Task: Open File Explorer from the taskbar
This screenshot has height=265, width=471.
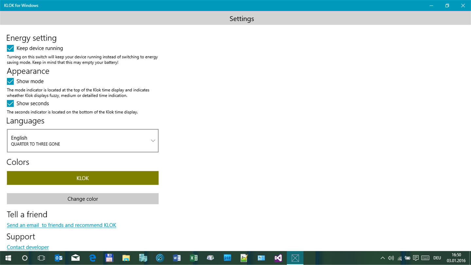Action: tap(126, 258)
